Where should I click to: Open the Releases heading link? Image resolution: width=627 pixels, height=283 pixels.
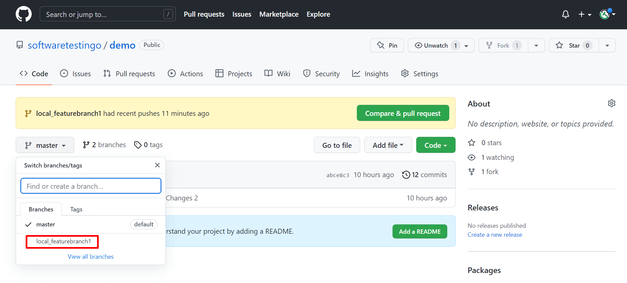click(x=483, y=208)
